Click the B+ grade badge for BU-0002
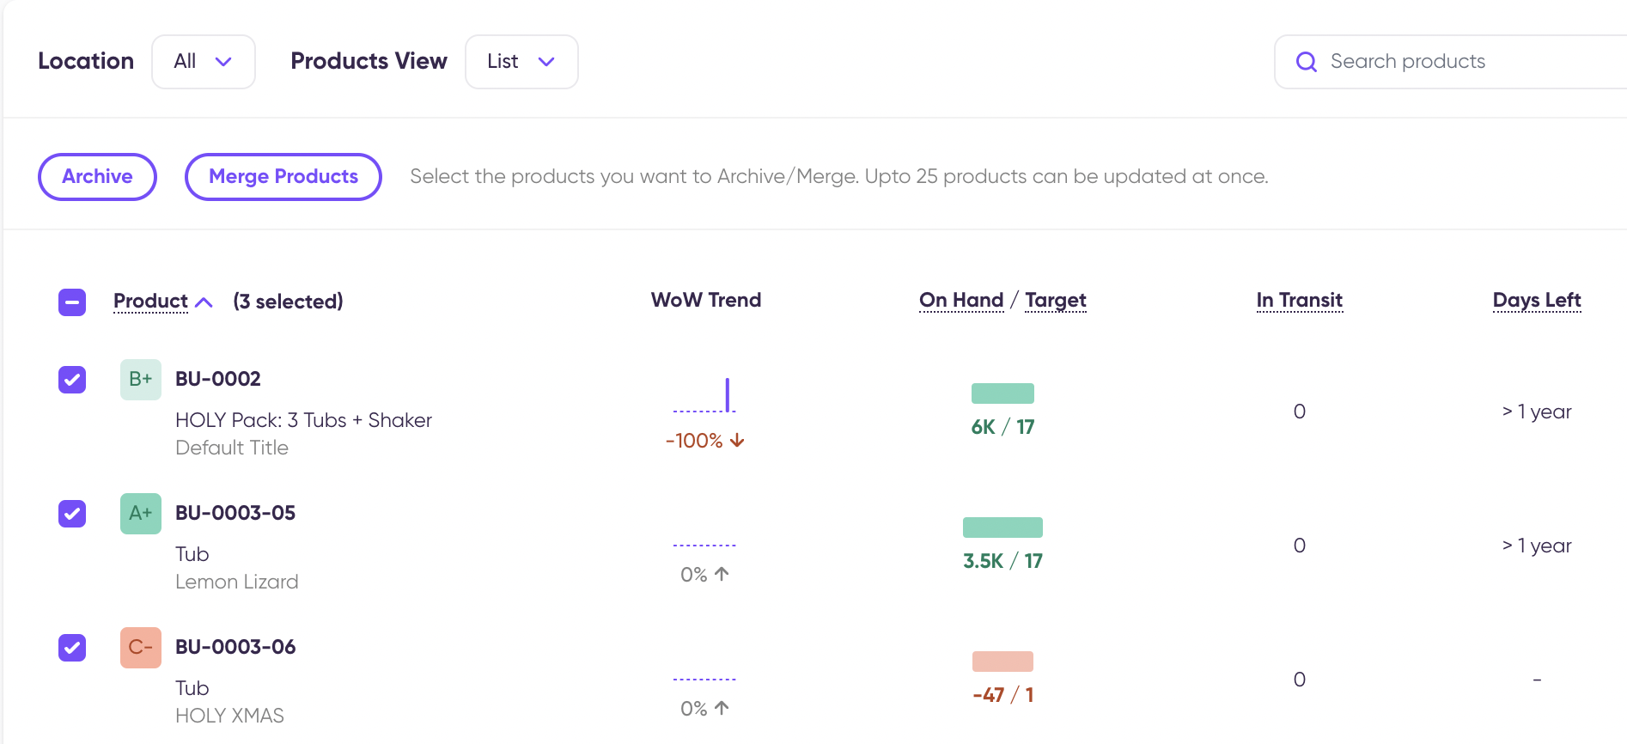Viewport: 1627px width, 744px height. click(141, 379)
